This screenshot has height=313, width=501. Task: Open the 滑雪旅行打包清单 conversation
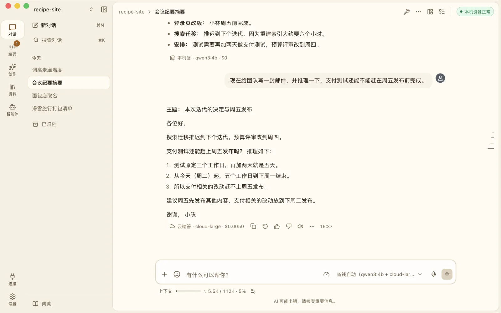click(69, 109)
